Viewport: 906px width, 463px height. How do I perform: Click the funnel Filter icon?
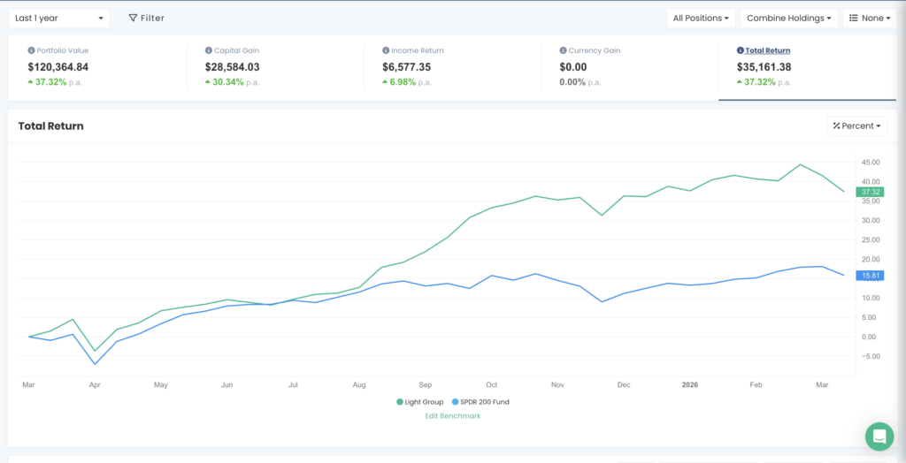(x=133, y=18)
